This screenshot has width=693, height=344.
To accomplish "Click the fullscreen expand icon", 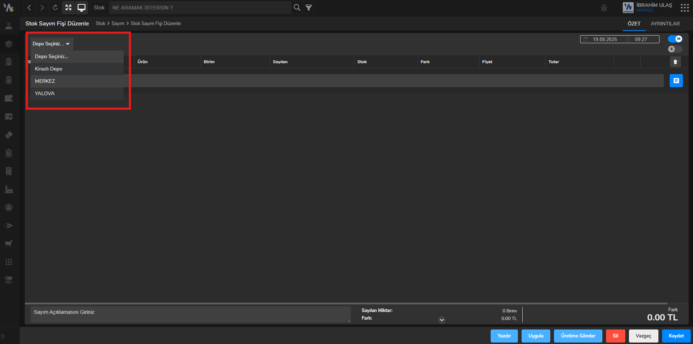I will pos(68,8).
